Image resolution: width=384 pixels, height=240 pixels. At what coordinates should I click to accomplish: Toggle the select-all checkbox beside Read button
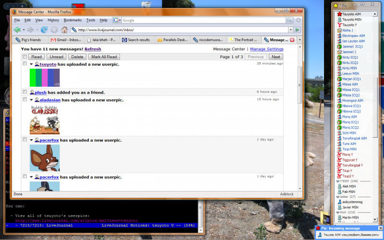pyautogui.click(x=24, y=57)
